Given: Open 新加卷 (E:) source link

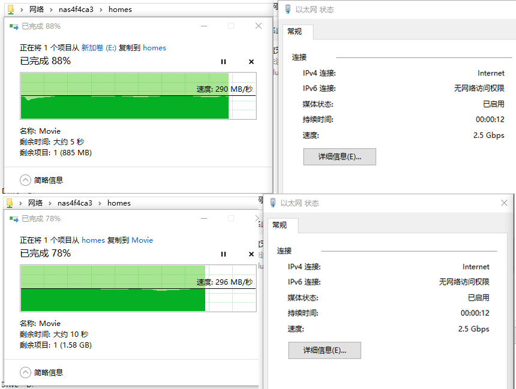Looking at the screenshot, I should click(x=99, y=48).
